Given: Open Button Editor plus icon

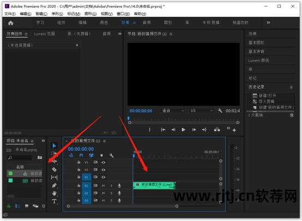Looking at the screenshot, I should [234, 131].
